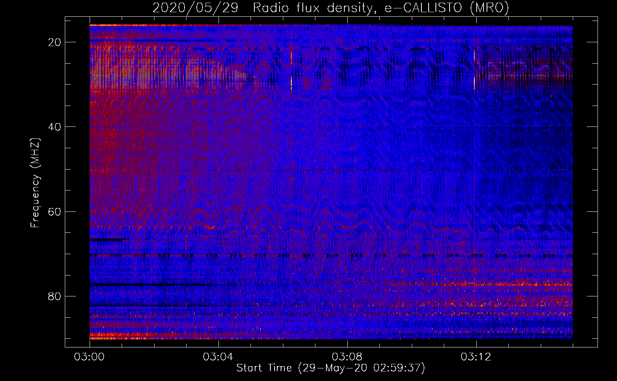Click the frequency tick label "40"
The image size is (617, 381).
(55, 127)
